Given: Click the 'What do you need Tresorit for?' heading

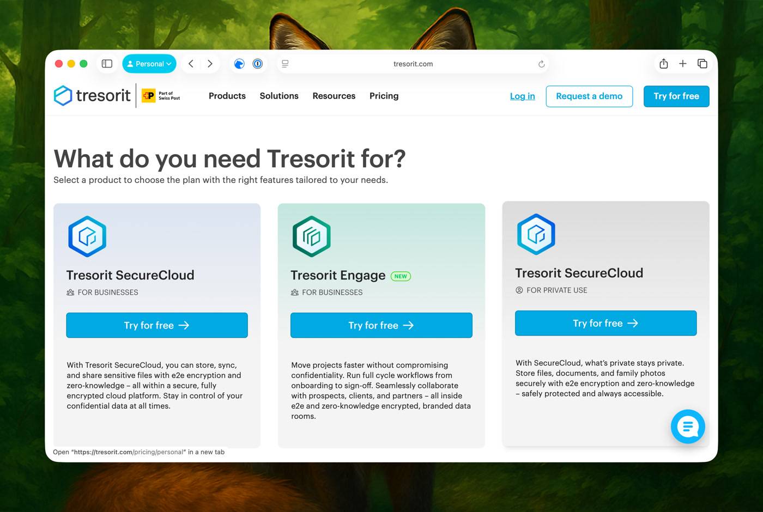Looking at the screenshot, I should point(229,159).
